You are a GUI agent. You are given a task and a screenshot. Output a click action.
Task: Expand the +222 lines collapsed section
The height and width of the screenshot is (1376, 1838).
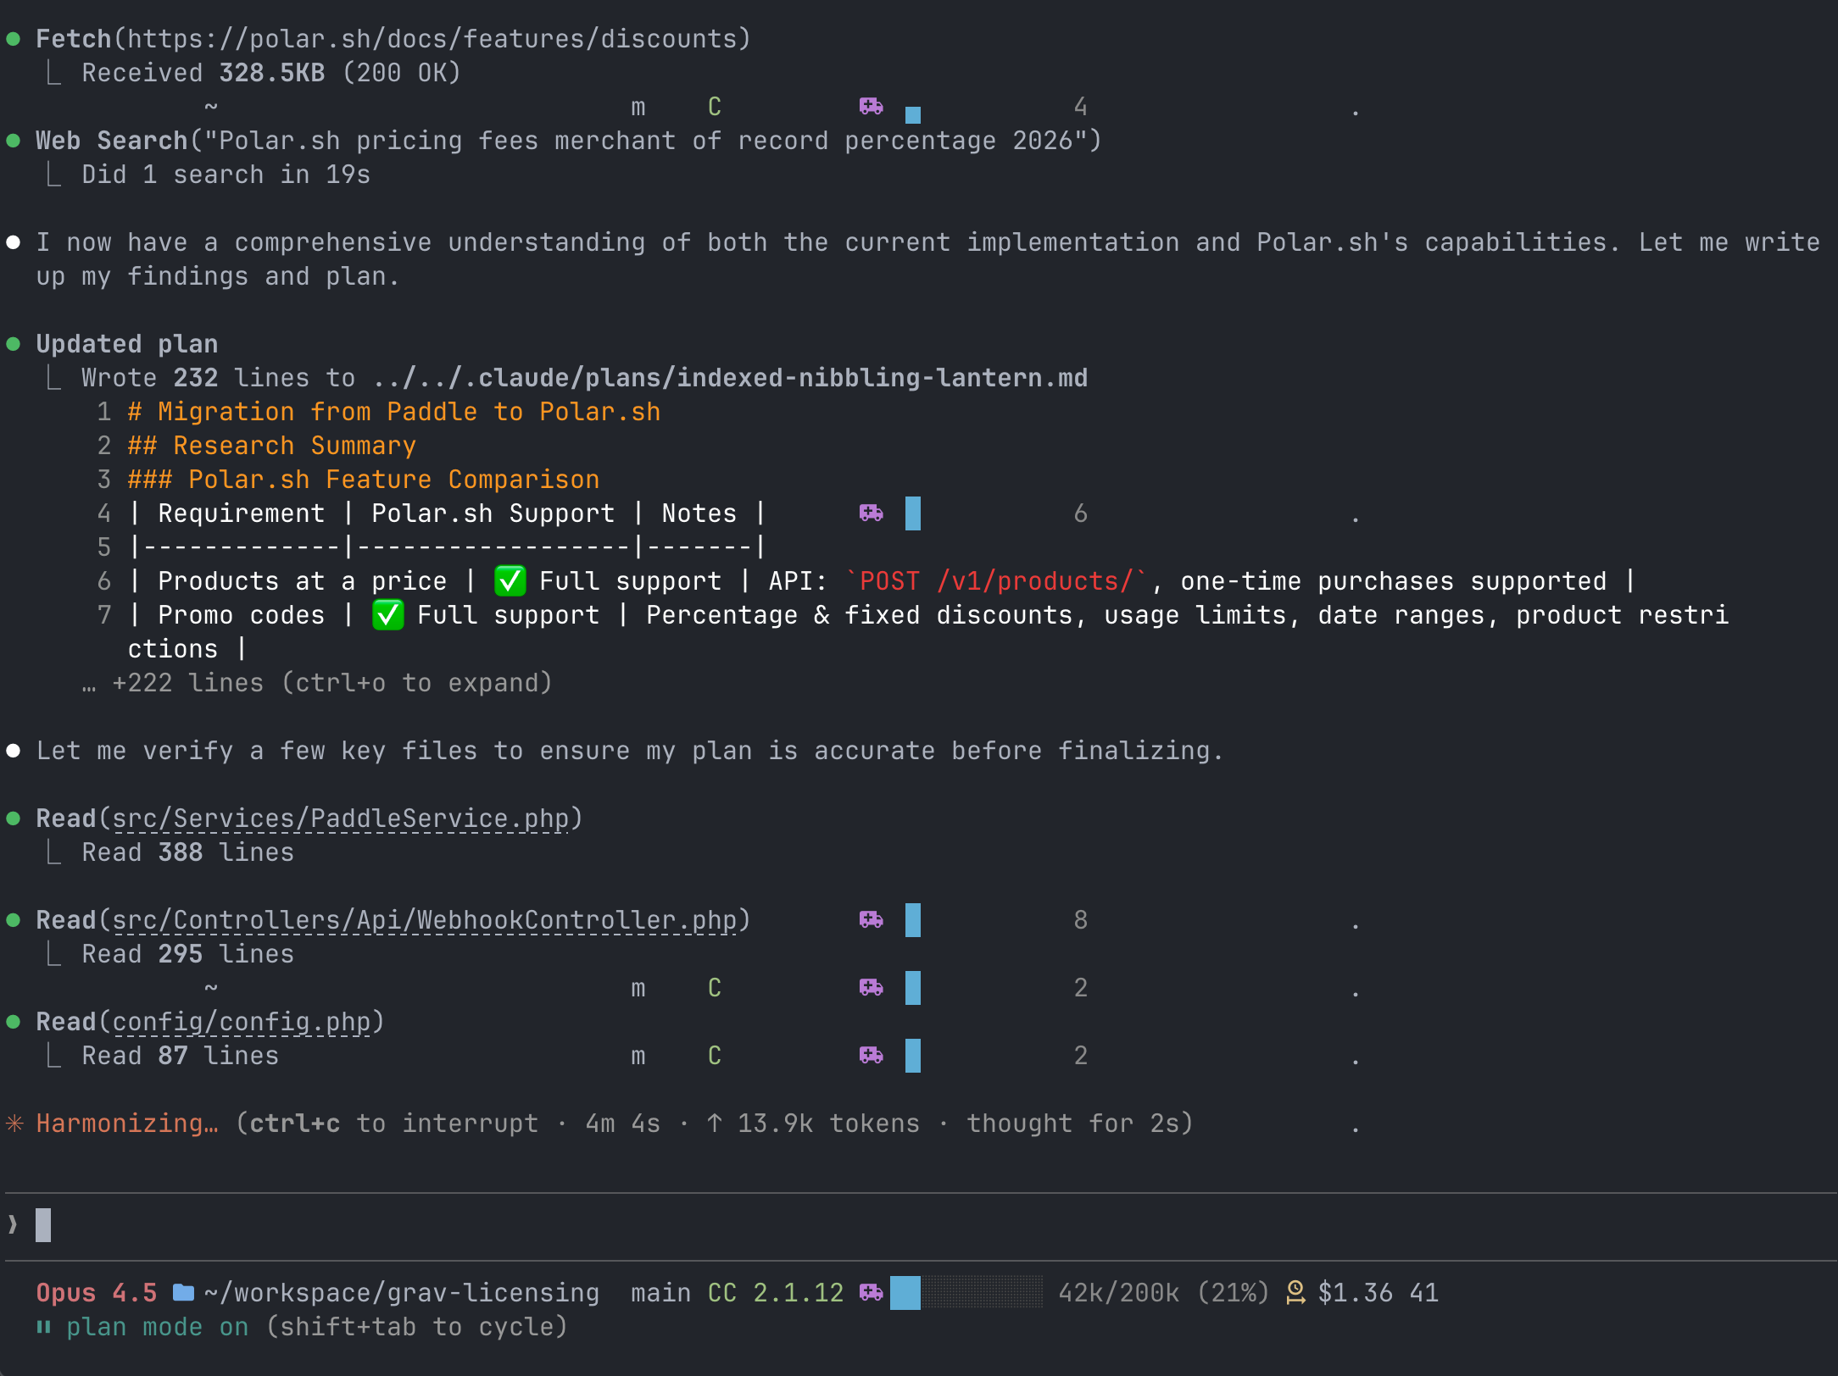point(318,683)
